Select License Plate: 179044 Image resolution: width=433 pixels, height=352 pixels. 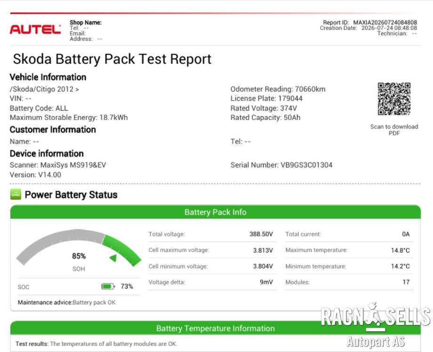(266, 98)
